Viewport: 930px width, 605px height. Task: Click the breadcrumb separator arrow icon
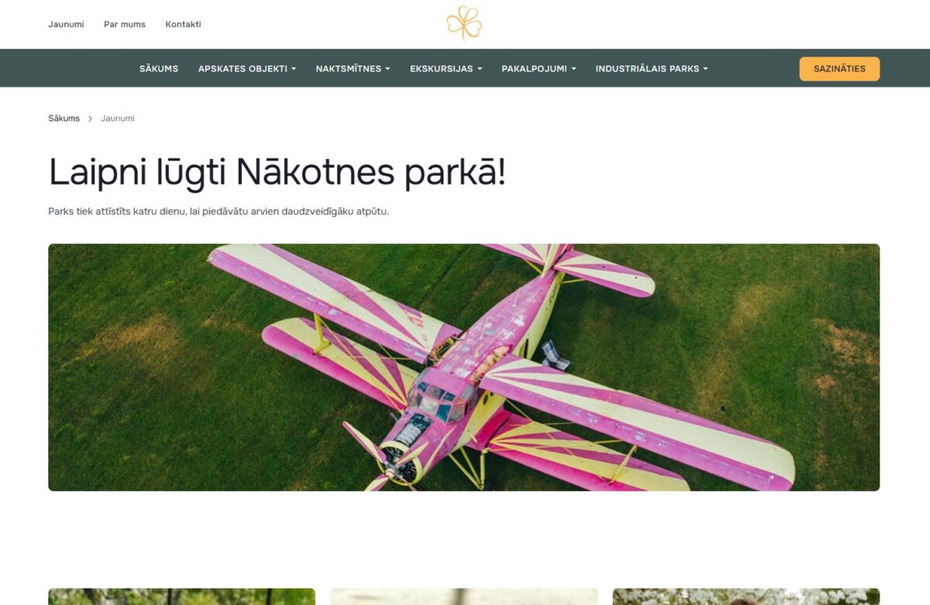(91, 118)
